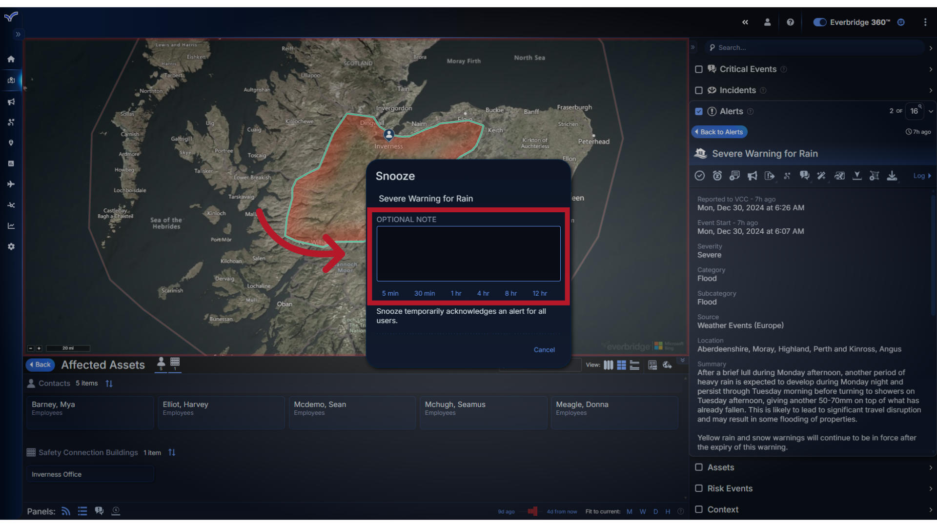937x527 pixels.
Task: Expand the left sidebar double chevron
Action: (18, 34)
